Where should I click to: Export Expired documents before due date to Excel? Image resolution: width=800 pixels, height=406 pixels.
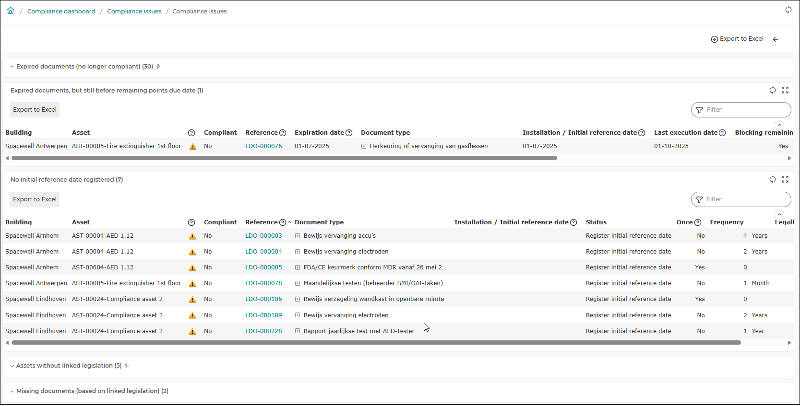35,110
